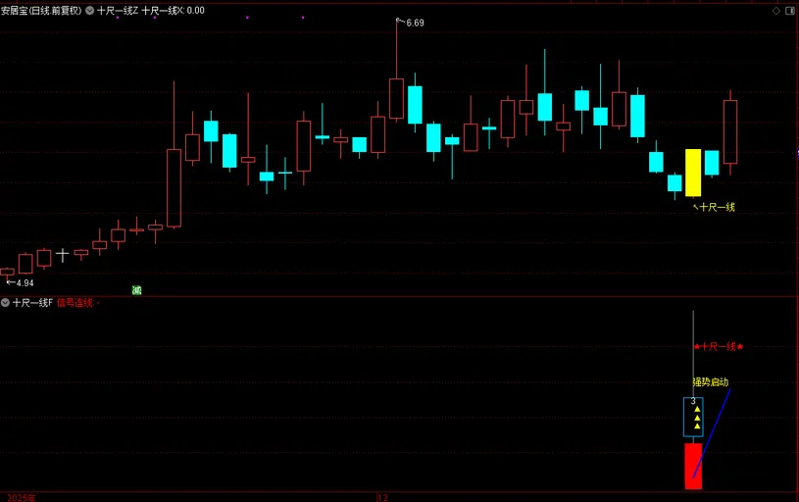Click the 信号连线 label in sub-chart
The width and height of the screenshot is (799, 502).
75,303
